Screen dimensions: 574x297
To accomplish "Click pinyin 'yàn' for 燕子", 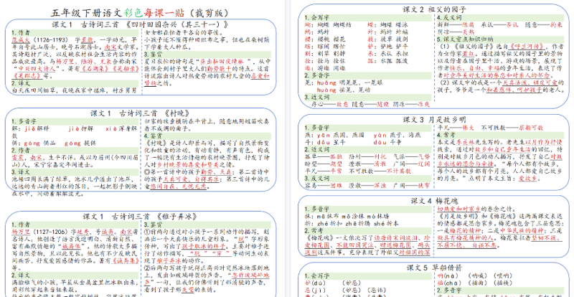I will (380, 135).
